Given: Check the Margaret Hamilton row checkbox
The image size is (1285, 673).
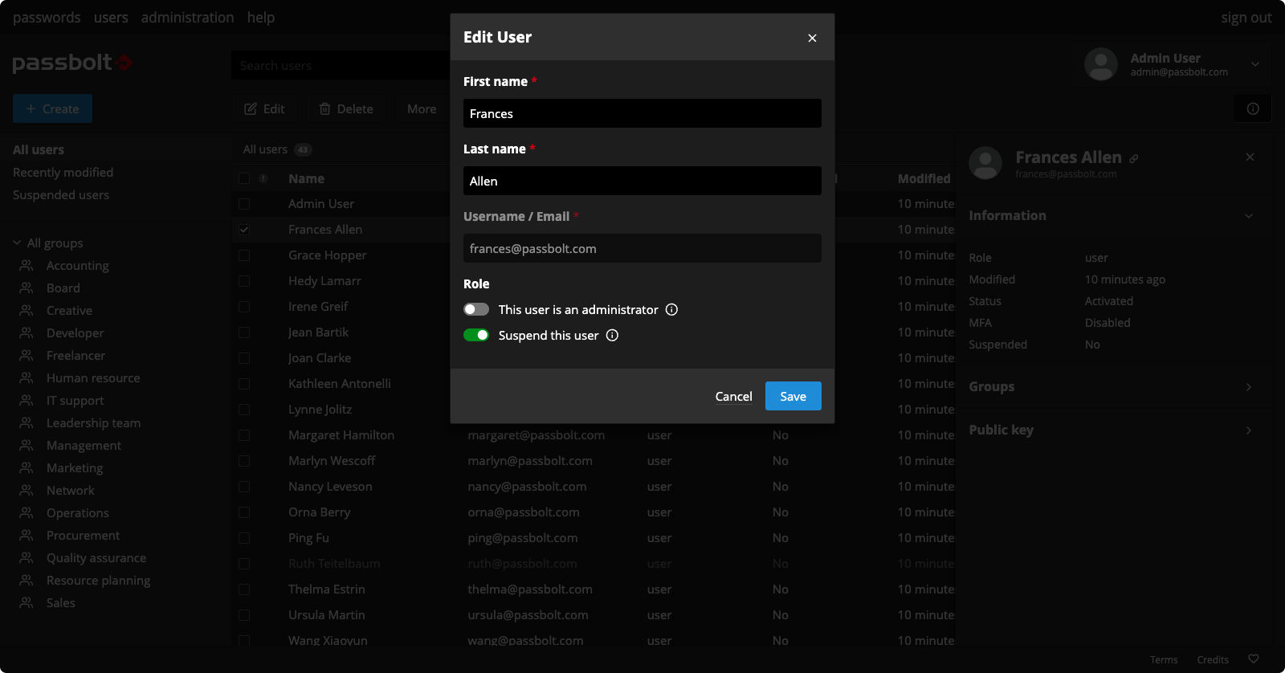Looking at the screenshot, I should [x=244, y=435].
